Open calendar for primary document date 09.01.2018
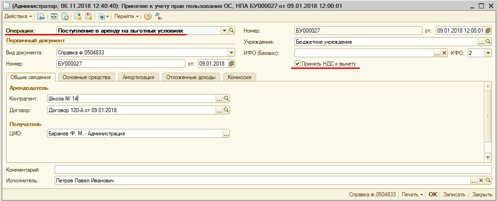 click(x=231, y=64)
